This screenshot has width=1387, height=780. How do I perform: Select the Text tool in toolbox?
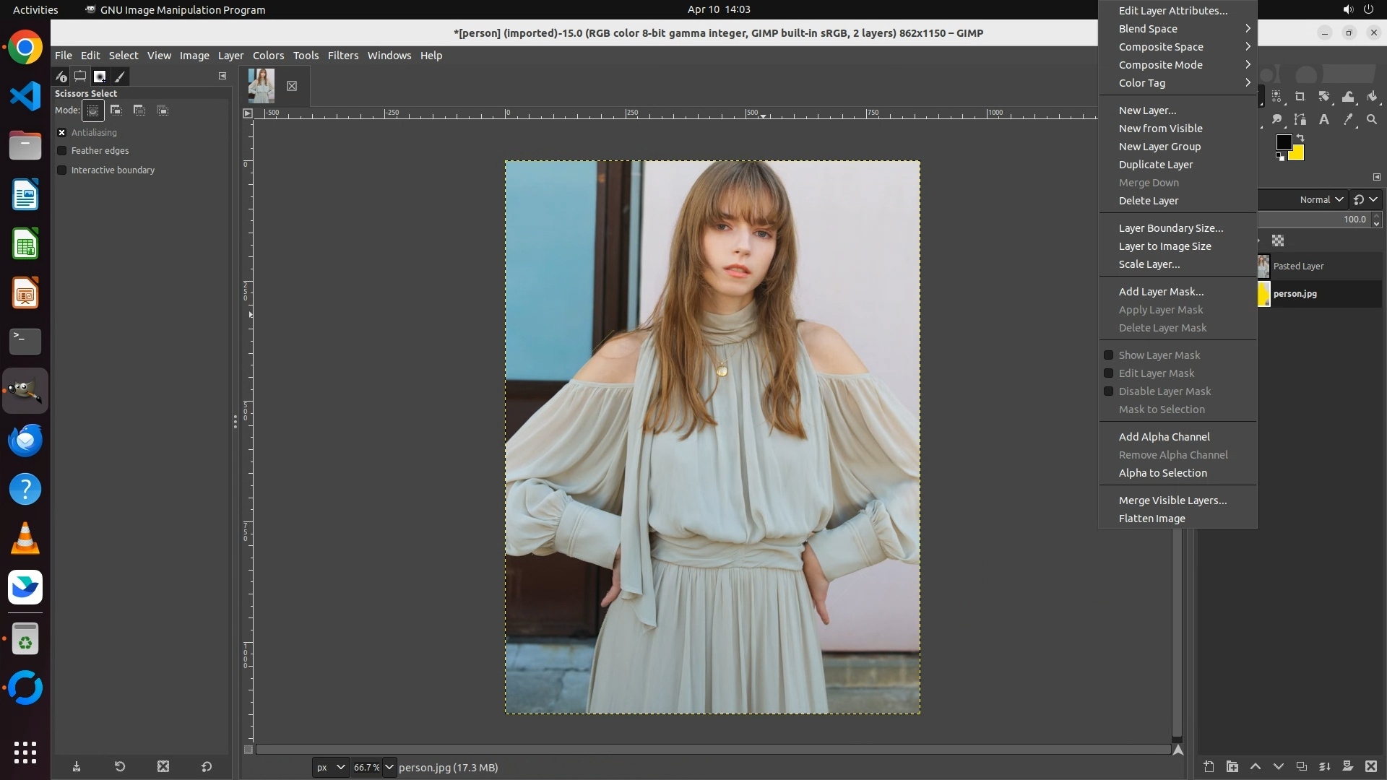pos(1324,120)
